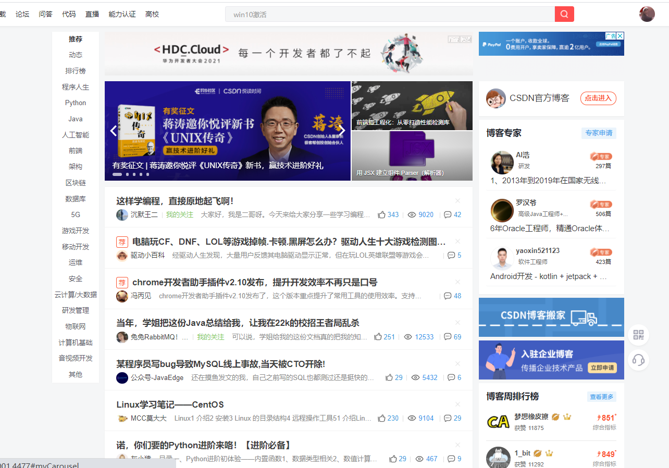Open 高校 in top navigation
Screen dimensions: 669x468
point(152,14)
